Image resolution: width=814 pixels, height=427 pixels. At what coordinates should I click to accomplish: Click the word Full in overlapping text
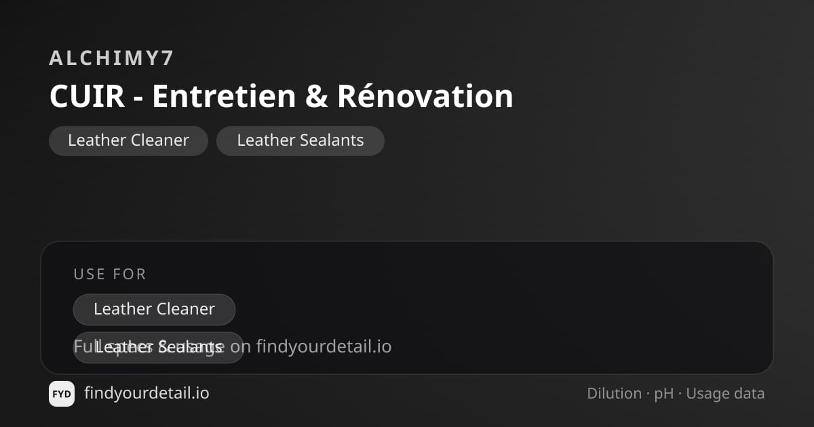[84, 347]
